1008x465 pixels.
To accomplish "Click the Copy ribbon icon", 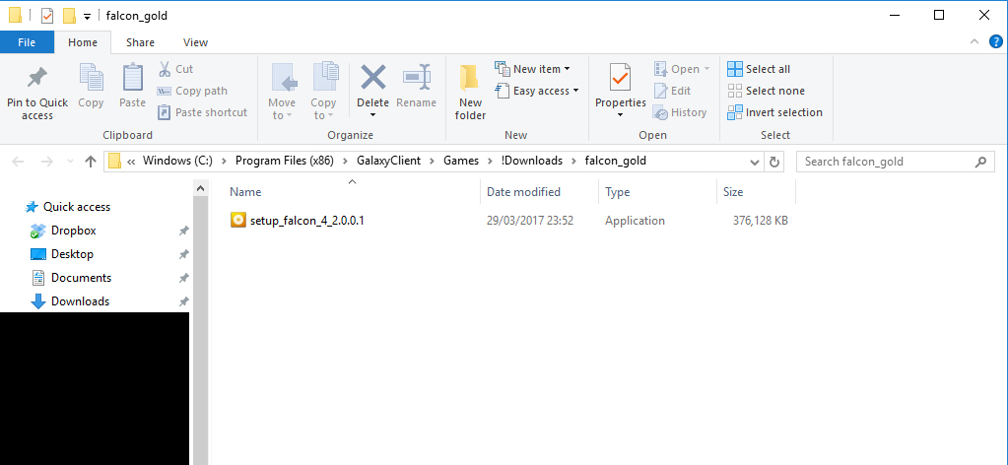I will 91,78.
